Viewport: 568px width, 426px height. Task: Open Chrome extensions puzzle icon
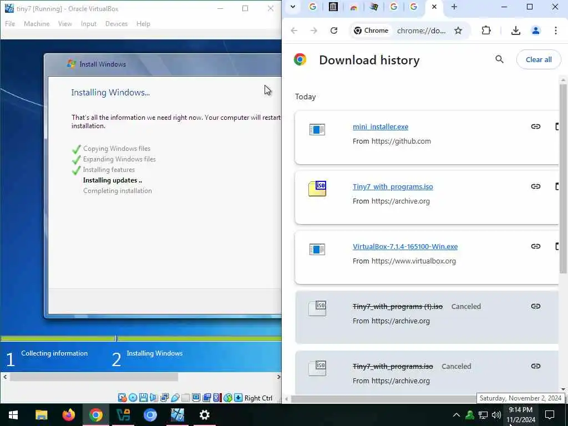(x=486, y=31)
